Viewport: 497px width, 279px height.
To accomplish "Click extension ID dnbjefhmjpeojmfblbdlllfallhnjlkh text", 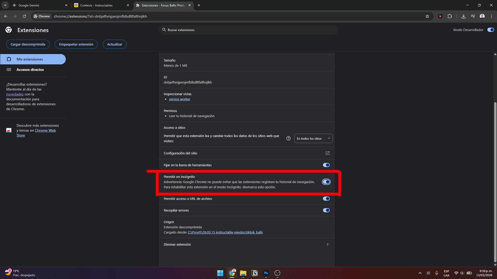I will click(188, 82).
